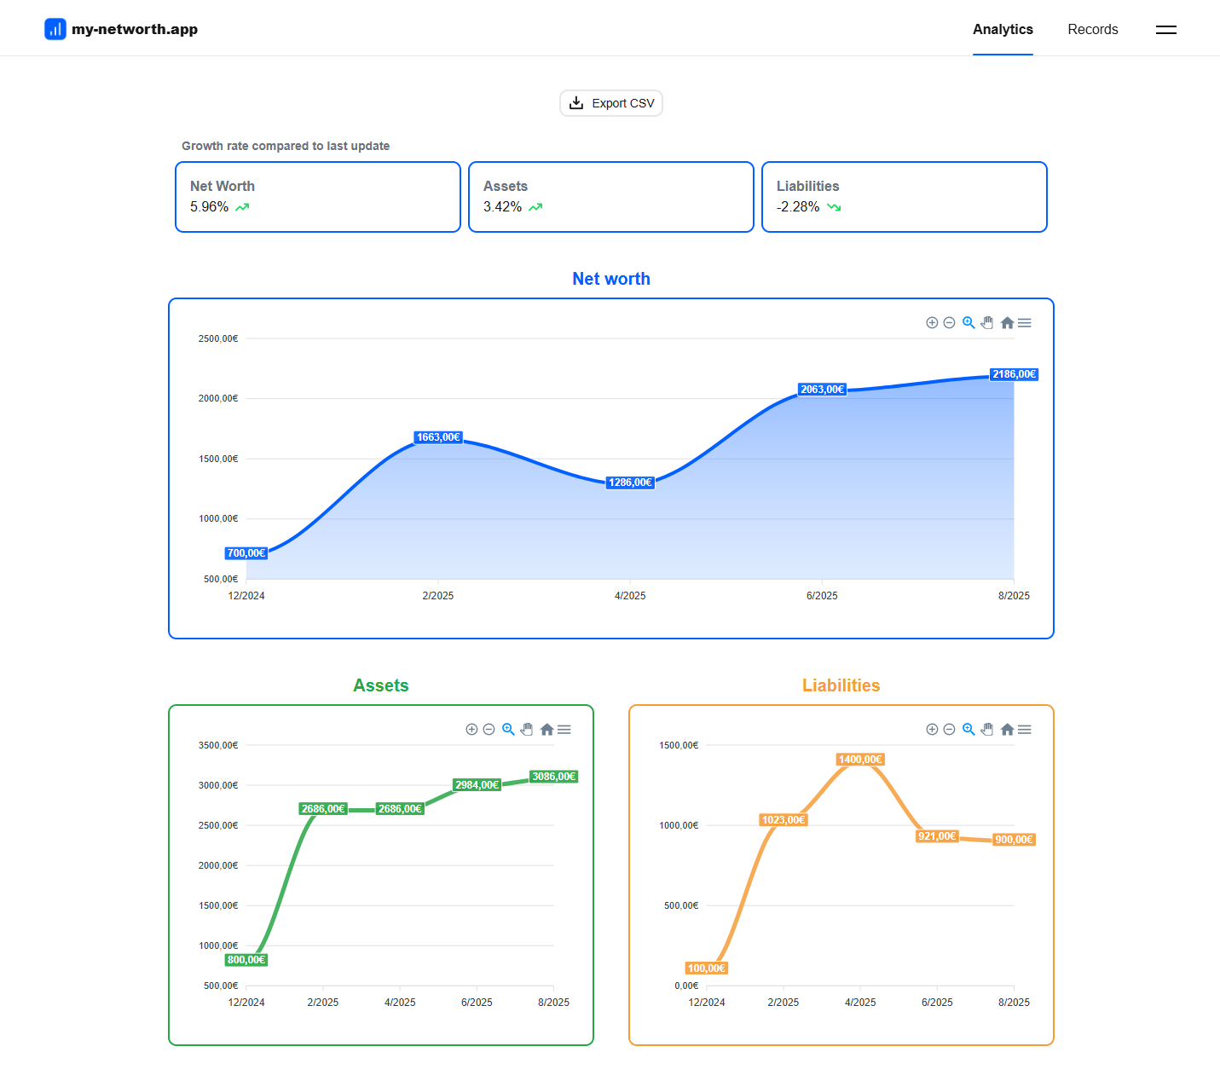Zoom out on the Assets chart
The width and height of the screenshot is (1220, 1081).
489,730
